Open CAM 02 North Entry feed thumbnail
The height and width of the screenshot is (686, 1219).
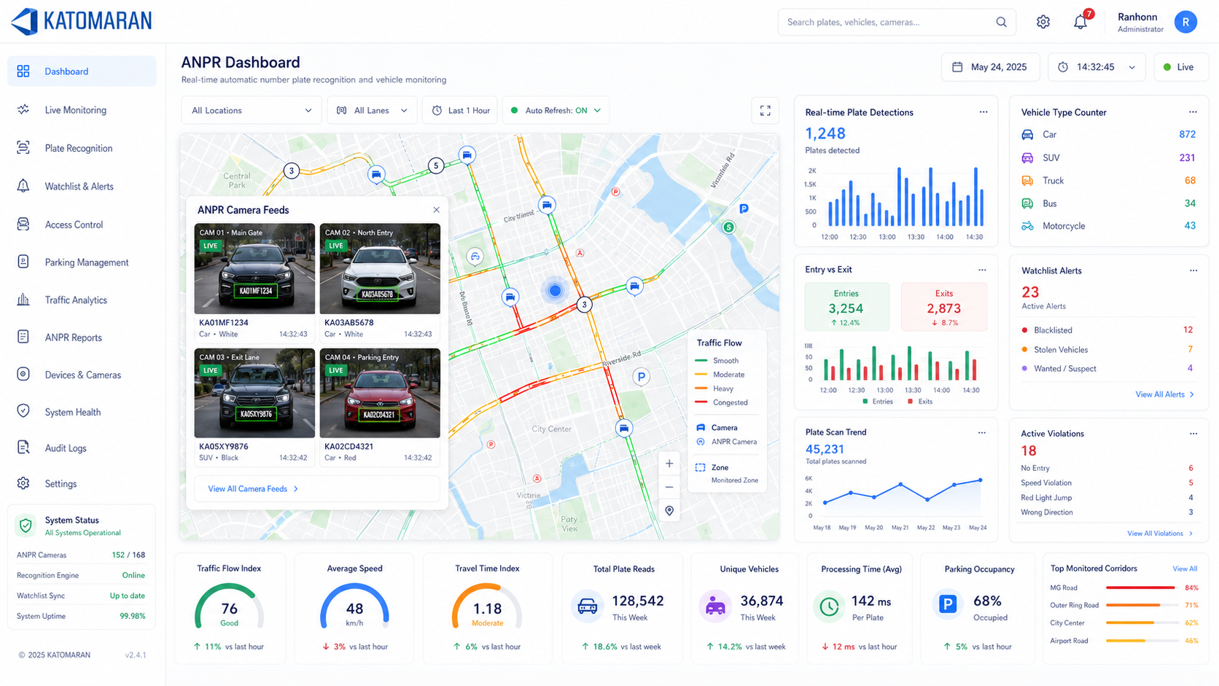[x=380, y=269]
